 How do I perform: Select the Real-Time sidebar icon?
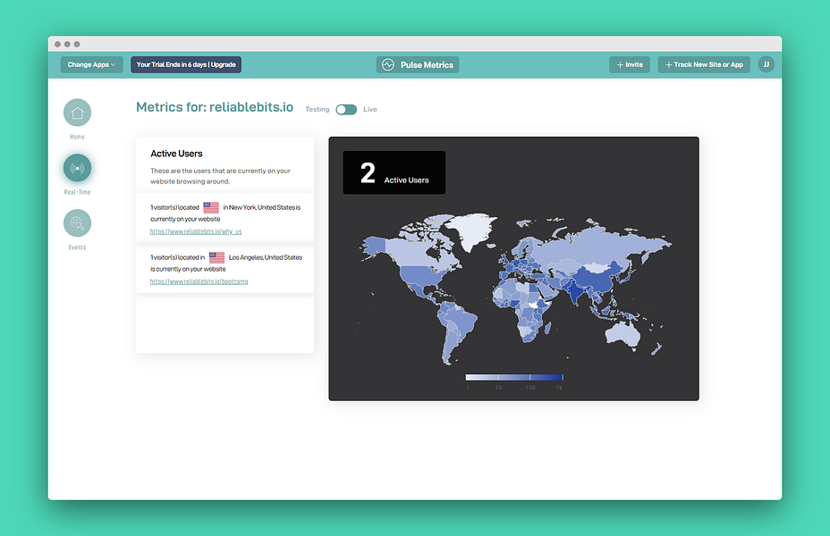tap(77, 168)
